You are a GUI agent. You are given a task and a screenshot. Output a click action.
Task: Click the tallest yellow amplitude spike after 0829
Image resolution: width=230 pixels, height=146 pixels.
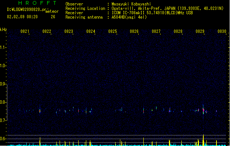coord(203,140)
